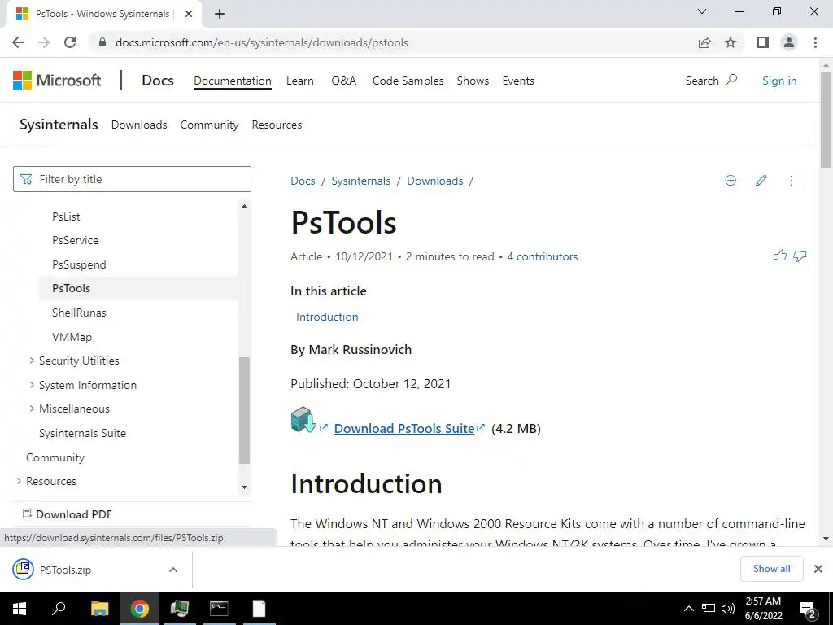Screen dimensions: 833x625
Task: Select PsSuspend in sidebar tree
Action: (x=79, y=264)
